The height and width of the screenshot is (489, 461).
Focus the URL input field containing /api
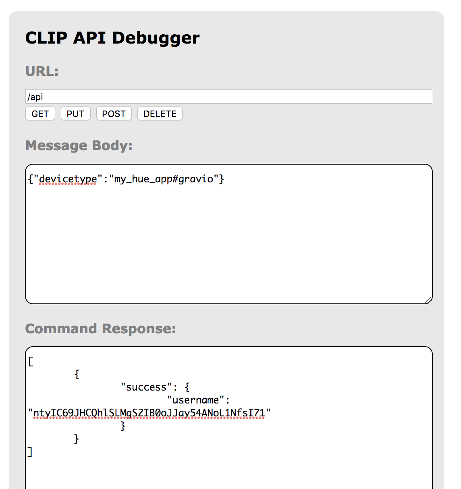(x=229, y=97)
